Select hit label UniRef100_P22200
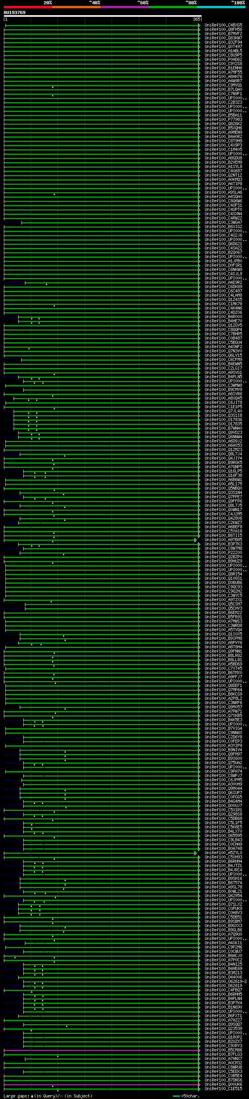Screen dimensions: 249x1099 click(223, 552)
